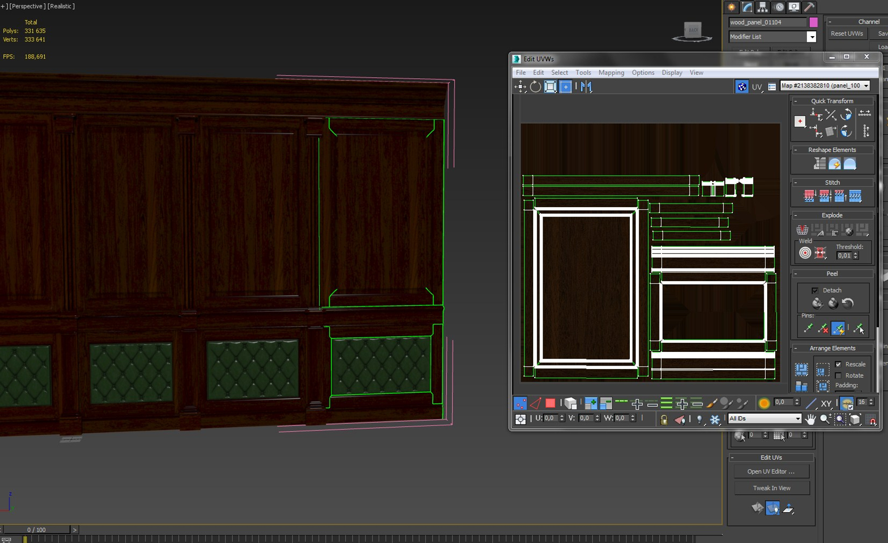Click the Lock Selected Subobjects padlock icon

[x=664, y=419]
